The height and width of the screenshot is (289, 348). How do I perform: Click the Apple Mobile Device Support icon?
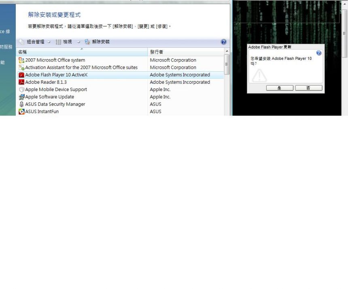coord(21,89)
